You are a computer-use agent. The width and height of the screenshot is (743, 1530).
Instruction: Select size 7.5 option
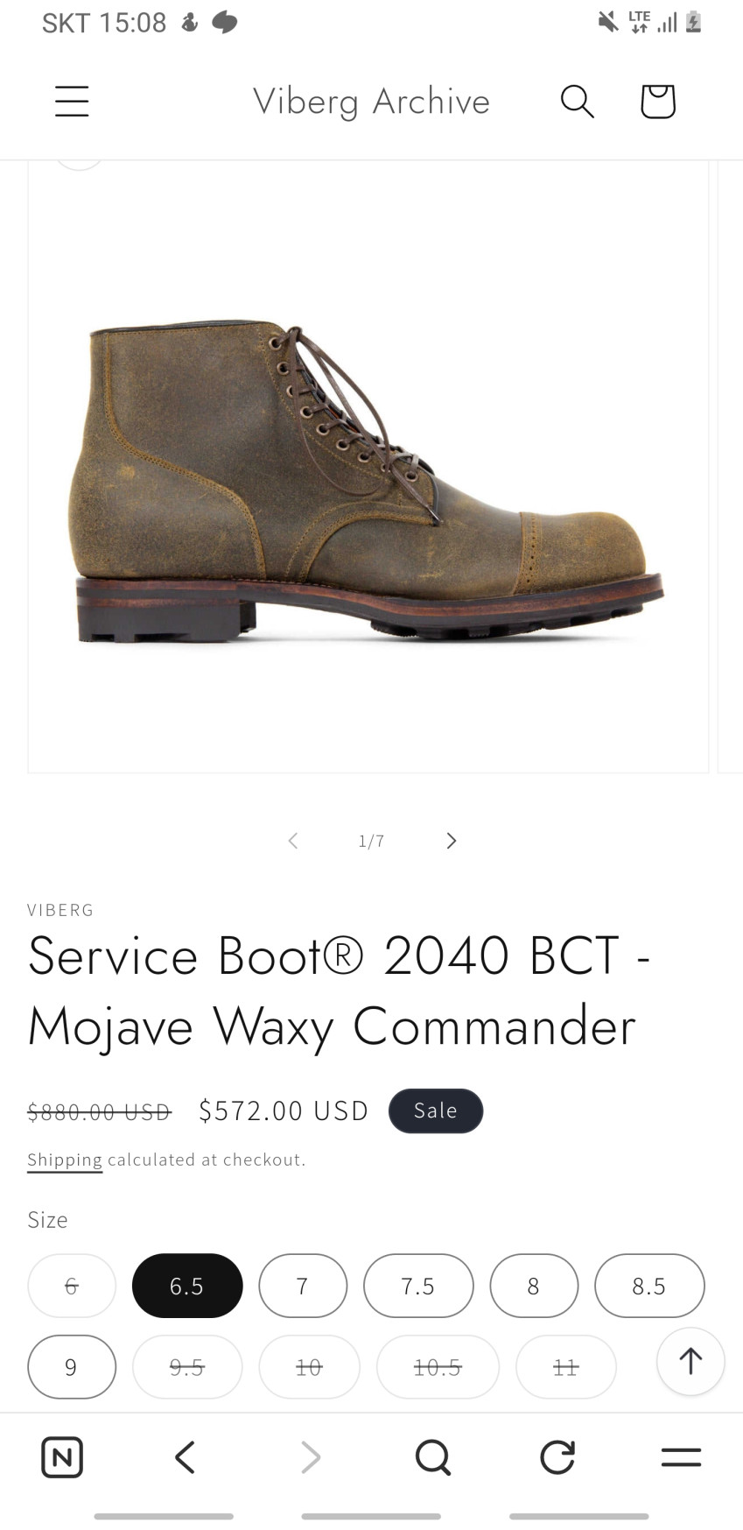coord(418,1286)
